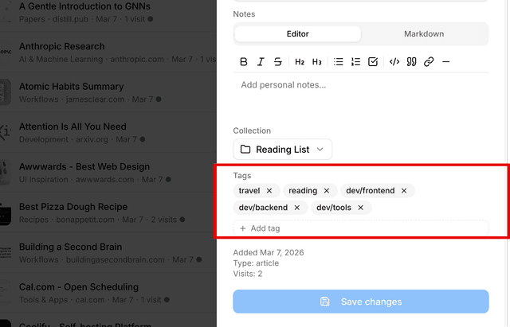510x327 pixels.
Task: Open the Anthropic Research bookmark
Action: click(x=108, y=53)
